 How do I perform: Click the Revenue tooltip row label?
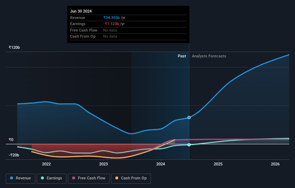(78, 18)
